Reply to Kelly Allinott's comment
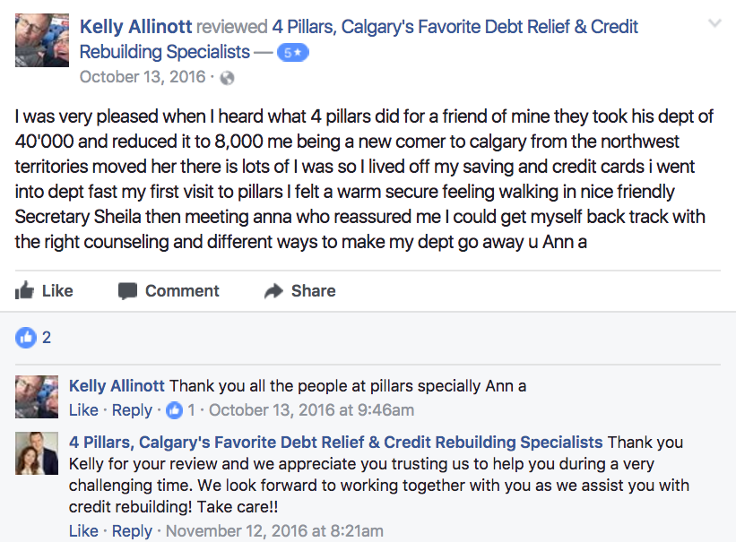Screen dimensions: 736x542 [x=132, y=410]
